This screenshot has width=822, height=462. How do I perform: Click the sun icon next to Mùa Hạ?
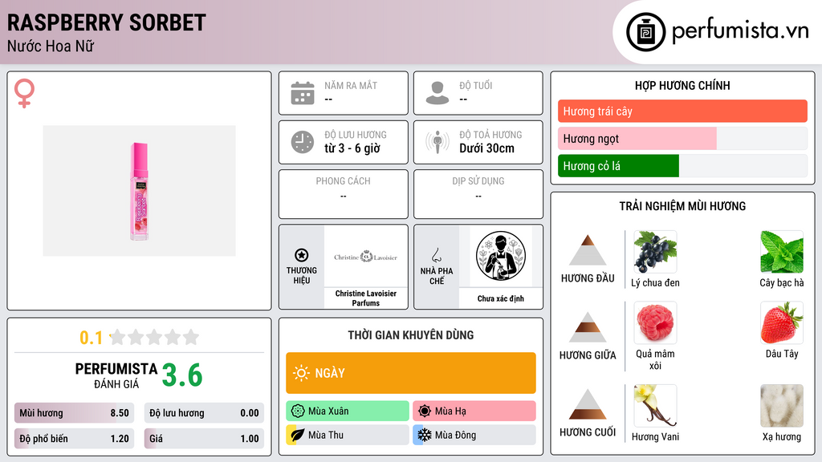click(425, 411)
